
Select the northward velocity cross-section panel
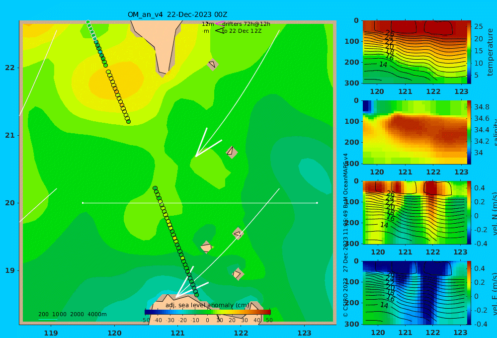(414, 212)
